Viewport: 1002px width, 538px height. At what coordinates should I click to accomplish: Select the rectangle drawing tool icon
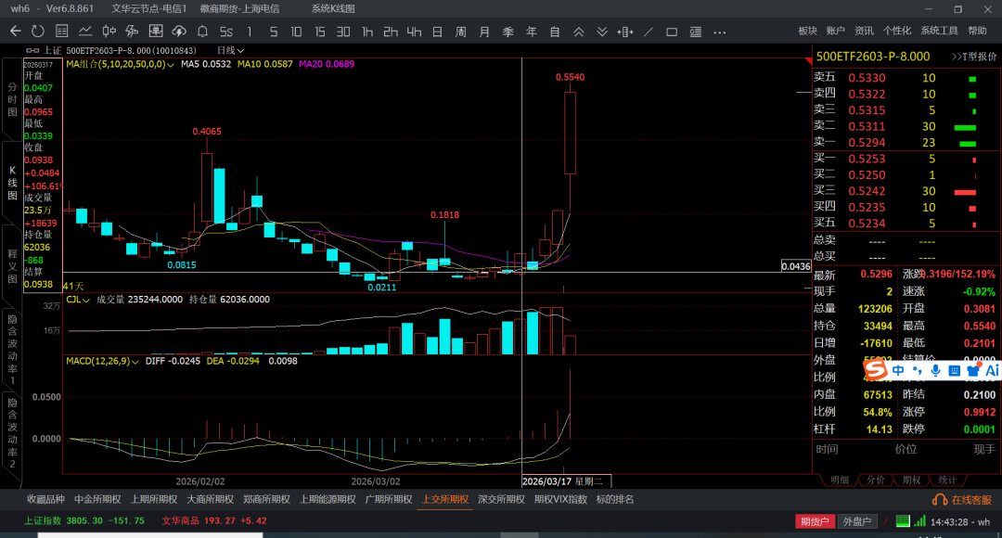pyautogui.click(x=671, y=32)
